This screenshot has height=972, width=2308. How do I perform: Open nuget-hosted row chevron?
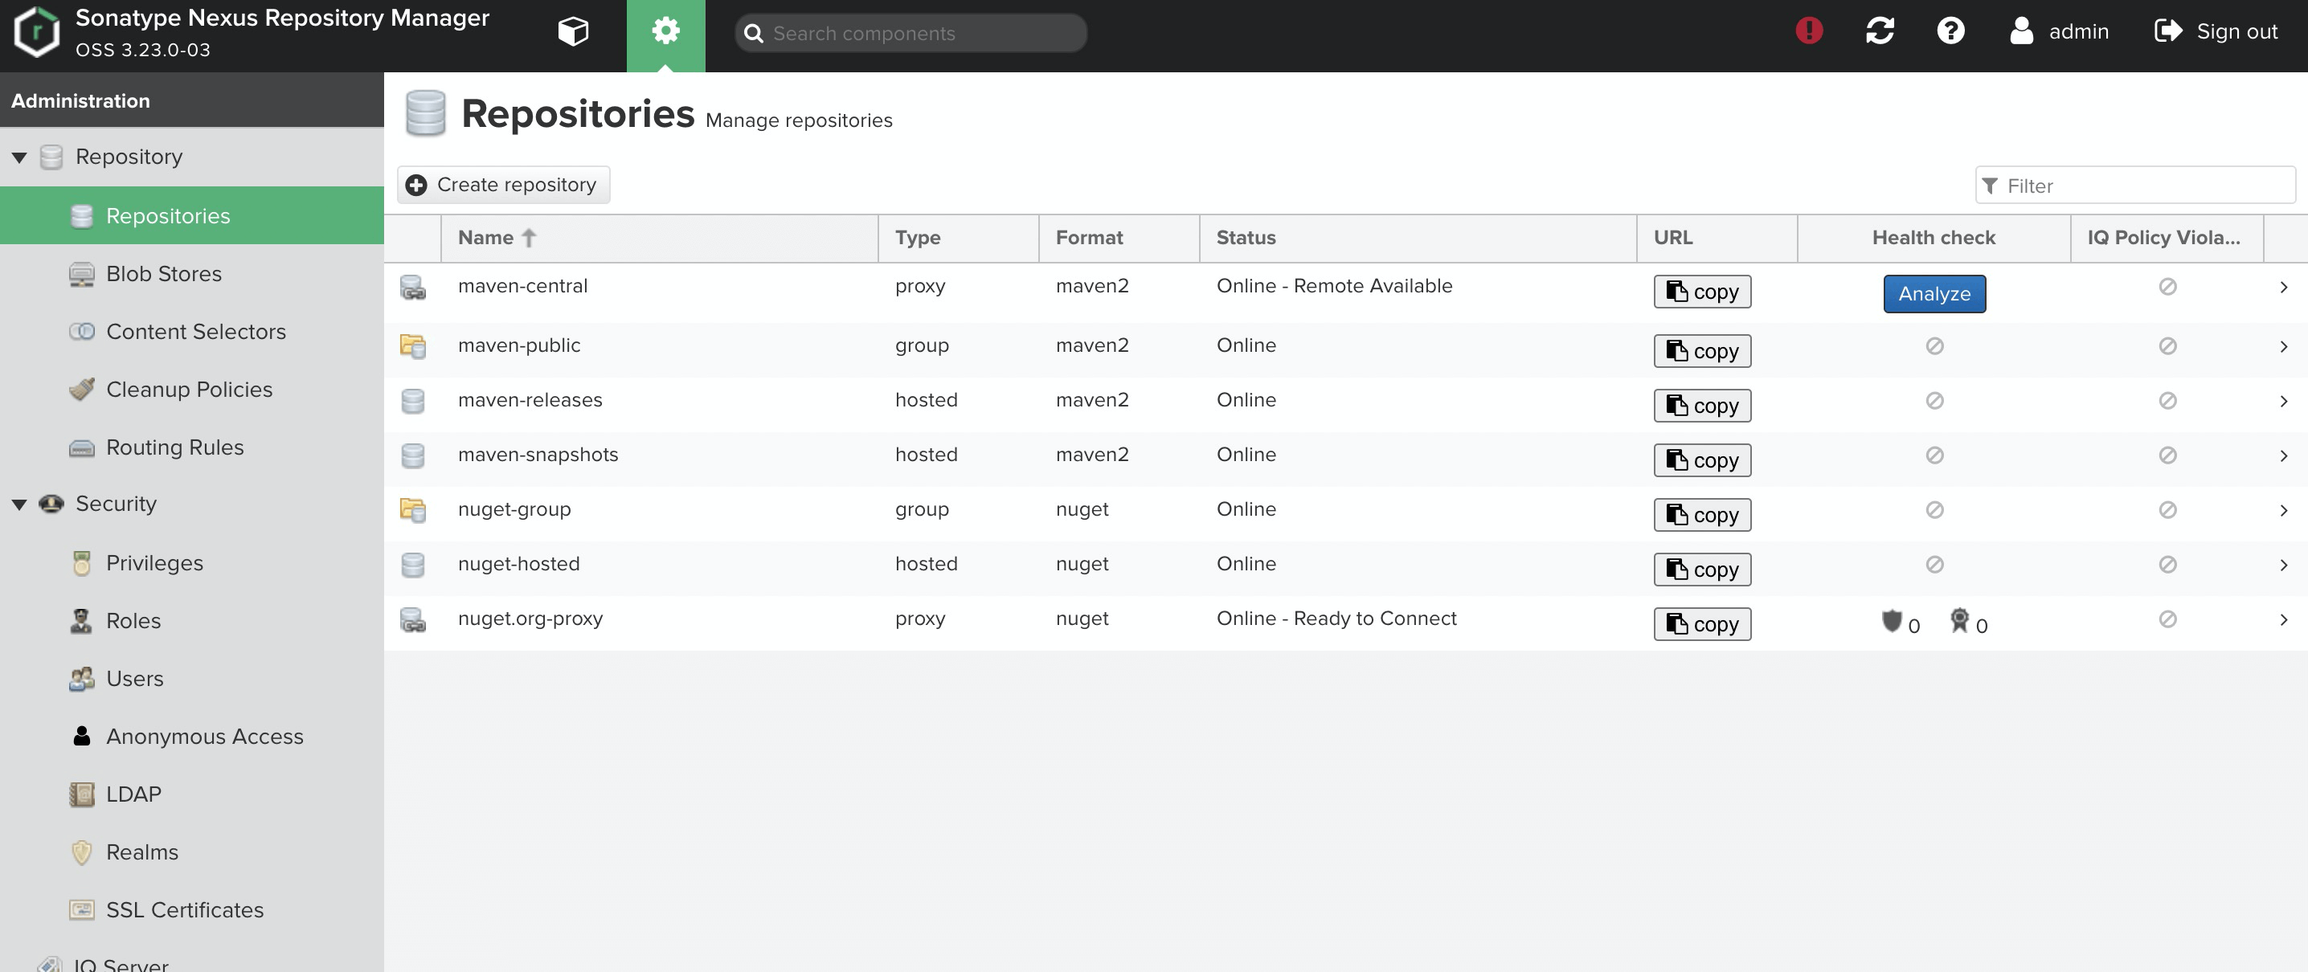pyautogui.click(x=2284, y=566)
